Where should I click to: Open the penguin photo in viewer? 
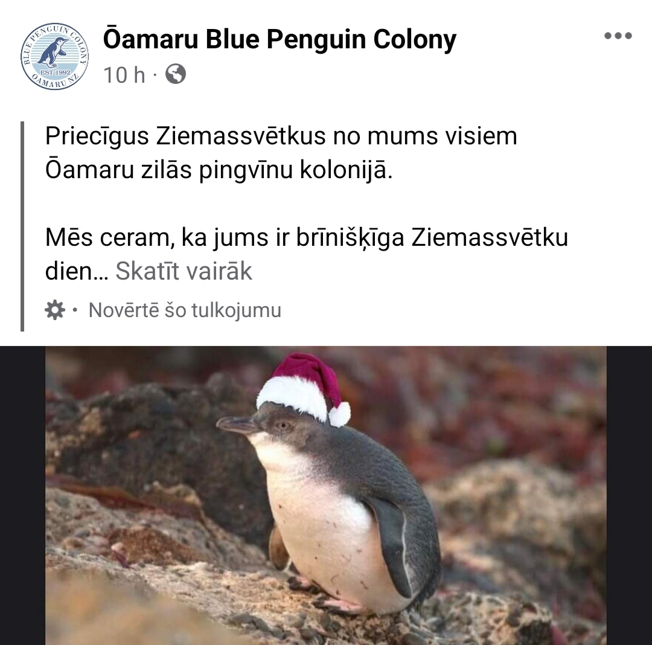pos(325,495)
